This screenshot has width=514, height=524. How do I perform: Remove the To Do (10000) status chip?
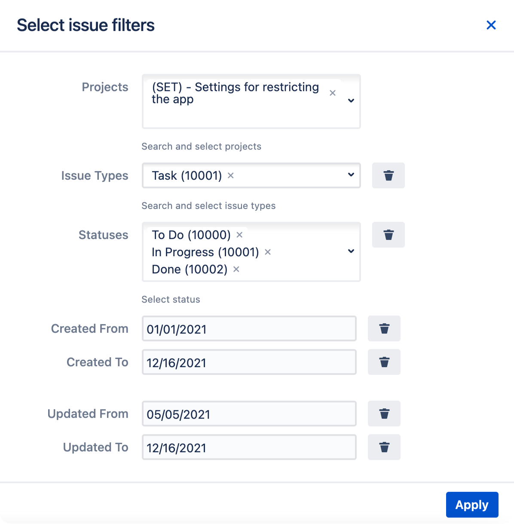(239, 235)
